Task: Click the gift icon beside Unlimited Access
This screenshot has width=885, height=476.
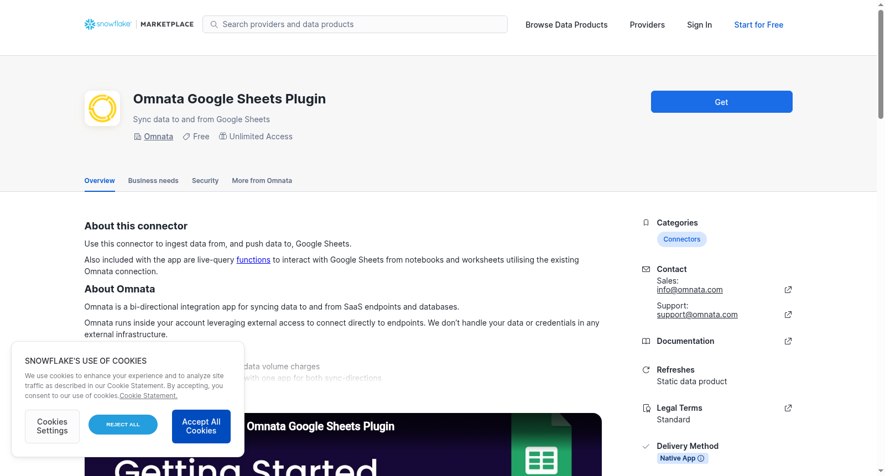Action: [x=223, y=136]
